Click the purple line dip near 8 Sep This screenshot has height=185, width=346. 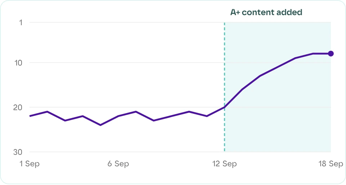154,121
